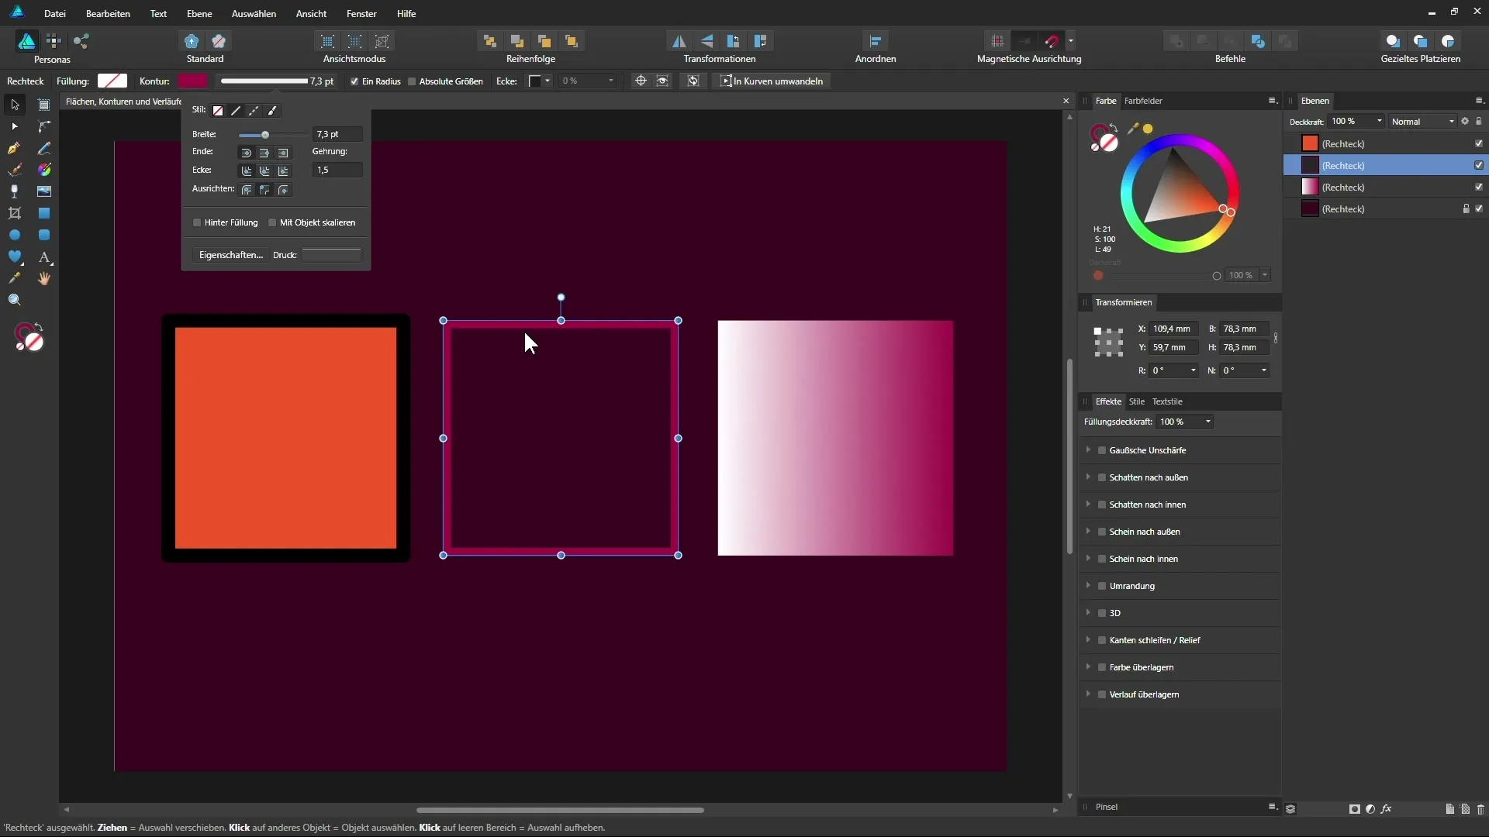Click the Anordnen align icon
1489x837 pixels.
[x=876, y=41]
